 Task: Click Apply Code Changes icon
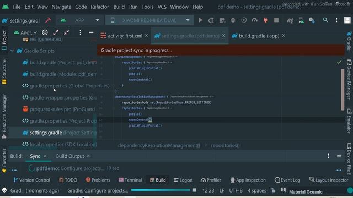tap(222, 20)
